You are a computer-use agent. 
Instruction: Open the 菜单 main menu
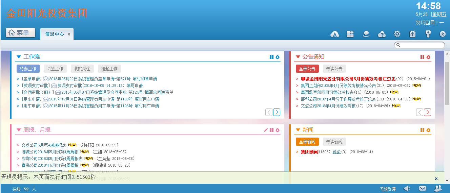click(x=20, y=33)
